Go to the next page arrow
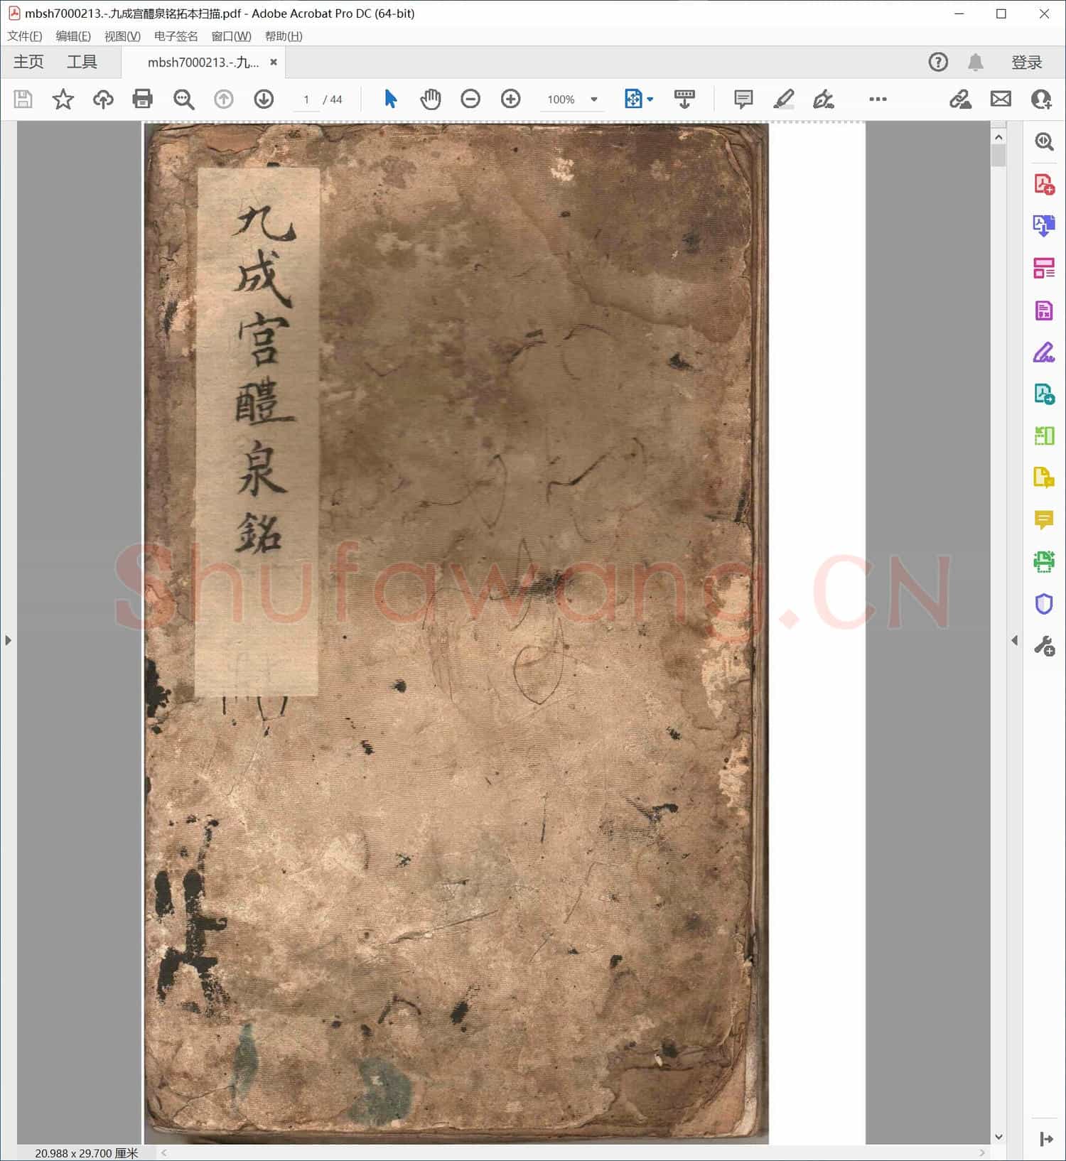The image size is (1066, 1161). [x=264, y=99]
